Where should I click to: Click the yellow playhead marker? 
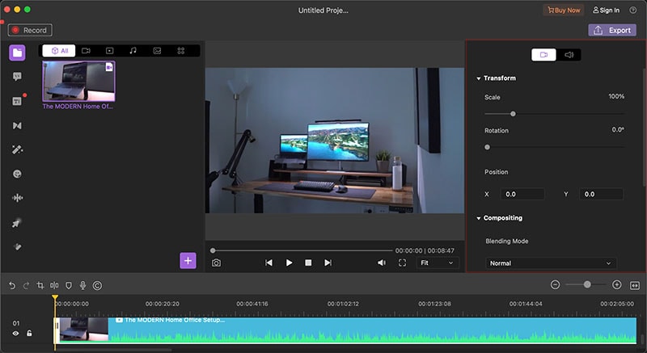click(55, 297)
